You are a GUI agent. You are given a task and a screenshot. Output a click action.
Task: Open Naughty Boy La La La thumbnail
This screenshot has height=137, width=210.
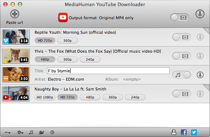pos(16,93)
